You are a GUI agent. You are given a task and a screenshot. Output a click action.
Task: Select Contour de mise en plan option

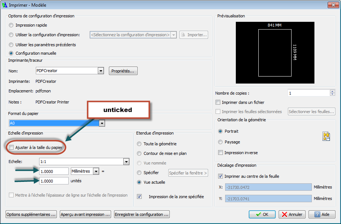[139, 153]
